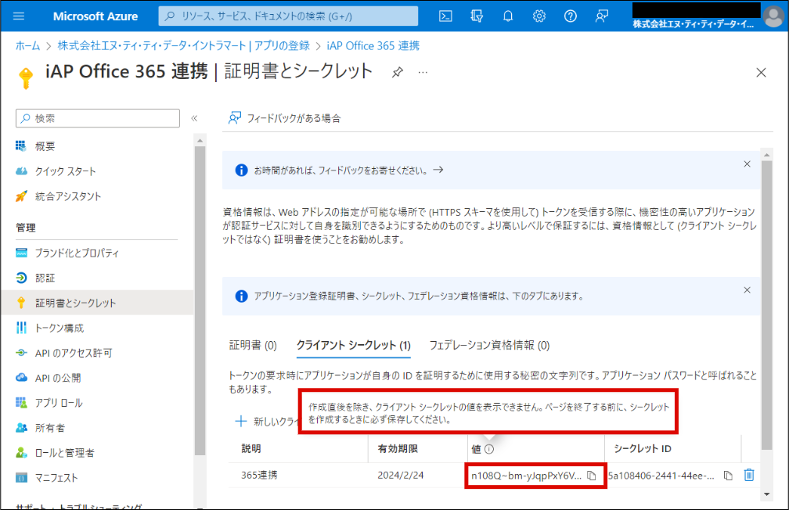Pin the iAP Office 365 連携 blade
The width and height of the screenshot is (789, 510).
tap(398, 72)
